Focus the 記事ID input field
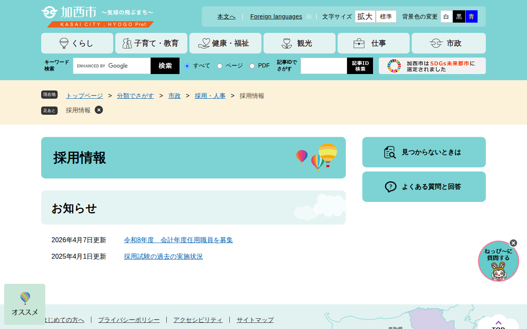 pos(324,66)
